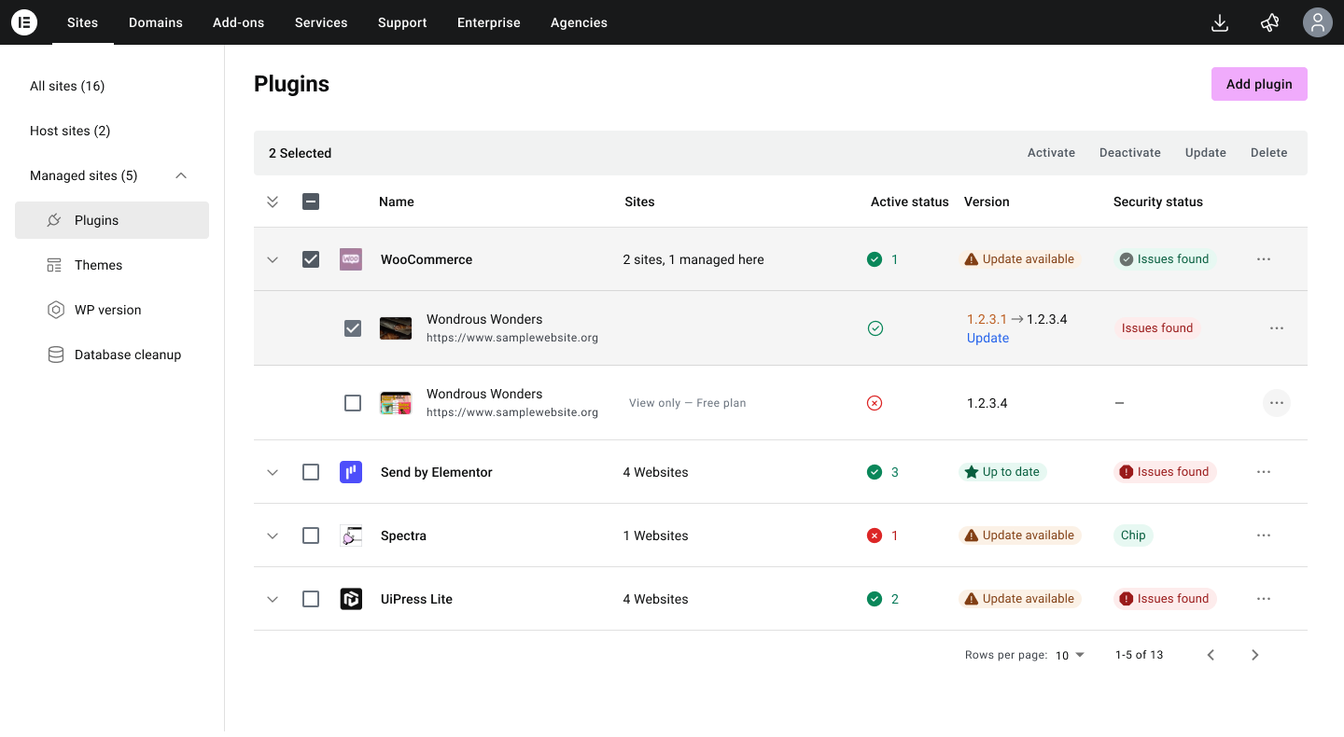The image size is (1344, 737).
Task: Collapse the Managed sites section
Action: click(182, 175)
